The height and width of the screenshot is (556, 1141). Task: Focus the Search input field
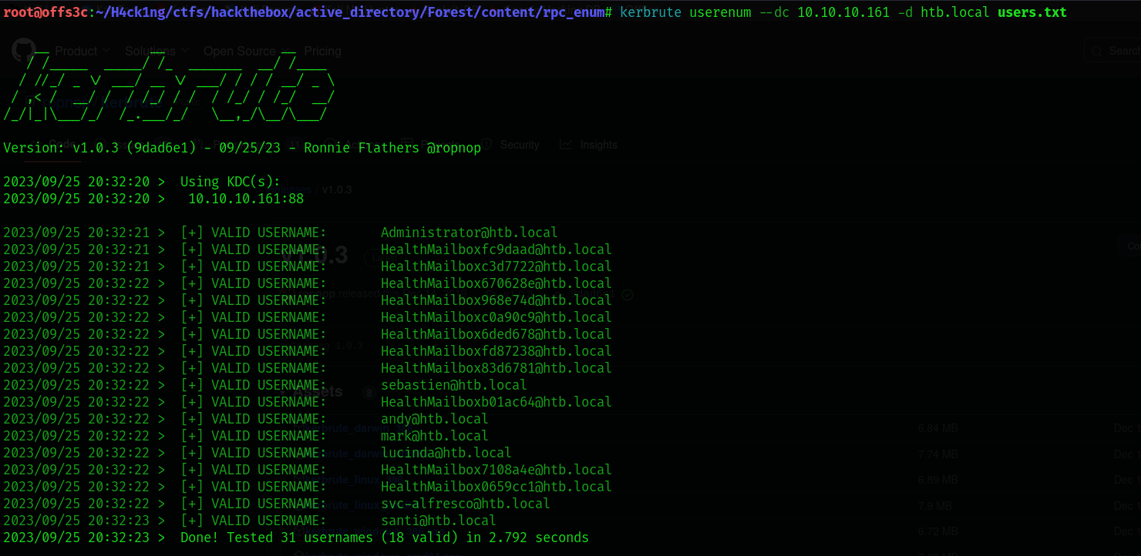click(x=1112, y=51)
